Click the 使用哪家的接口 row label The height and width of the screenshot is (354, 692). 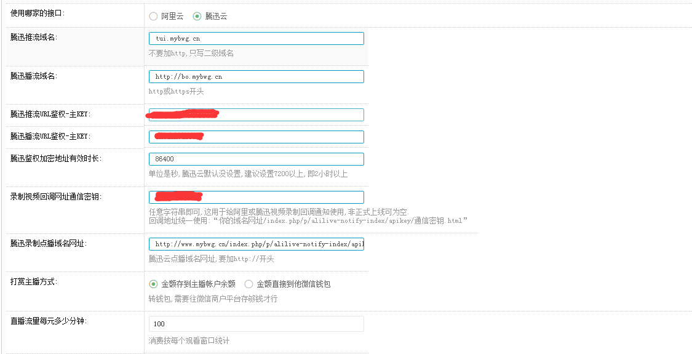coord(37,13)
